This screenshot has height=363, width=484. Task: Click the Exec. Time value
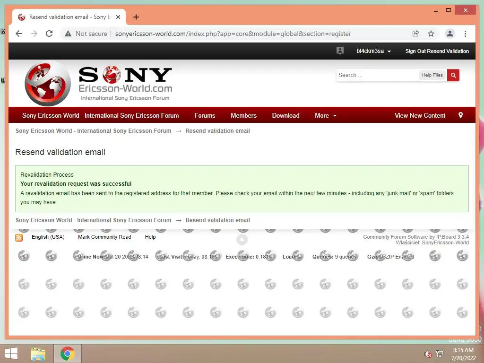249,257
